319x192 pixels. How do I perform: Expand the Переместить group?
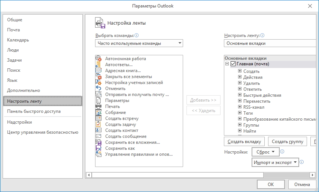coord(240,101)
